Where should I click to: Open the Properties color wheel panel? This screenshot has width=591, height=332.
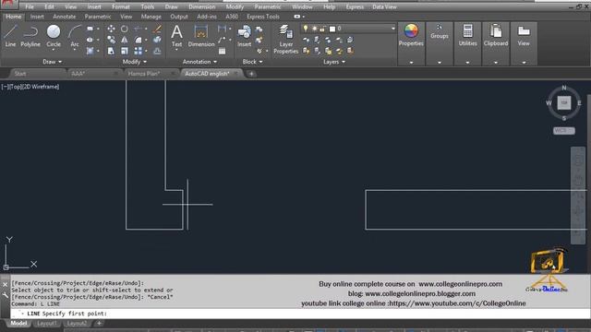click(x=411, y=35)
